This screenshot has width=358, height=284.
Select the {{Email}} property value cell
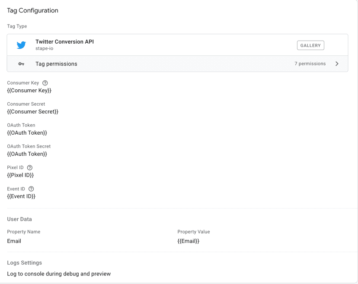pos(188,241)
